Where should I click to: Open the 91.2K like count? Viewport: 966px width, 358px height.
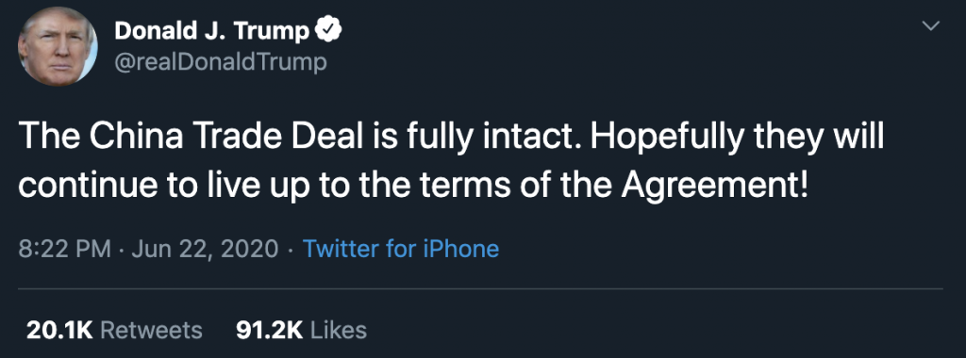(x=269, y=331)
